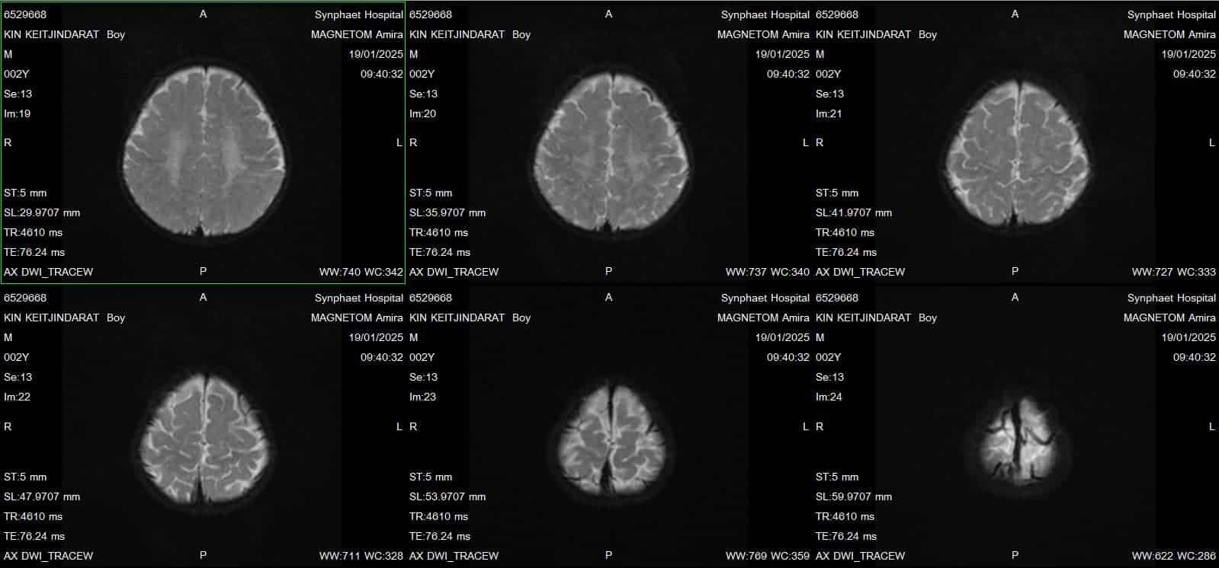Click the Im:24 image number label
This screenshot has width=1219, height=568.
829,397
